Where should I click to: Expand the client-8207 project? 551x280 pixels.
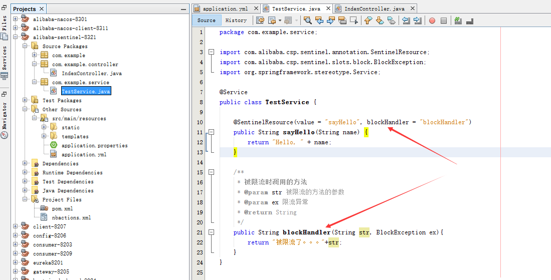tap(16, 226)
